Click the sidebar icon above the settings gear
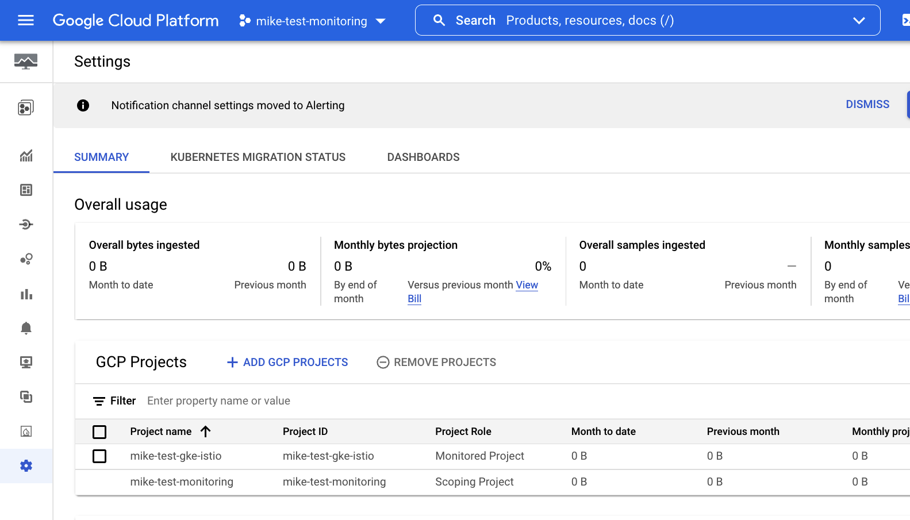 click(26, 432)
